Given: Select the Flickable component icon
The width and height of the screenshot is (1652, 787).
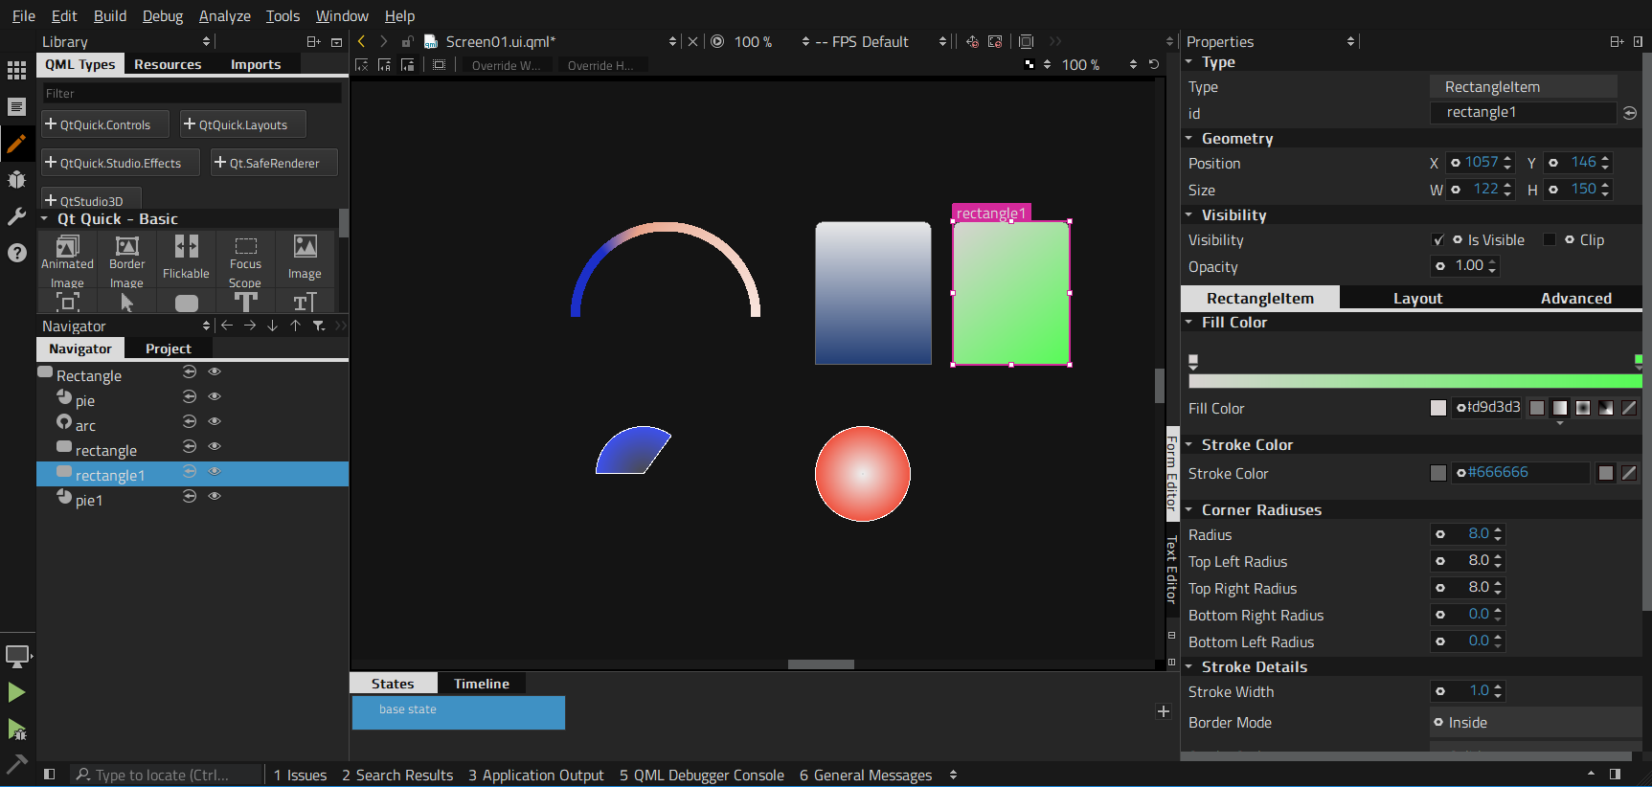Looking at the screenshot, I should click(x=186, y=256).
